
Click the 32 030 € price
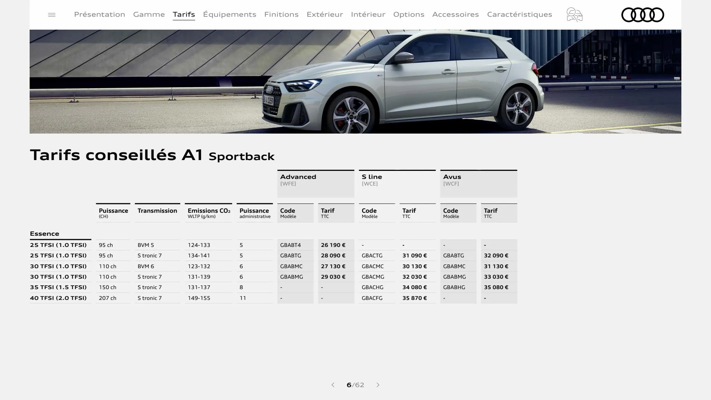[414, 277]
